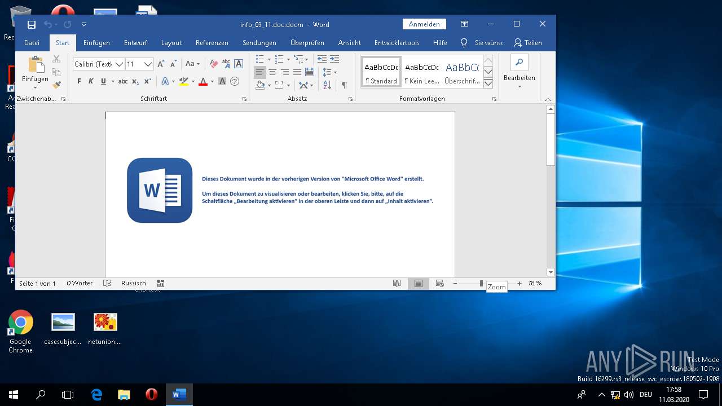Toggle bold formatting (F)
The image size is (722, 406).
79,82
